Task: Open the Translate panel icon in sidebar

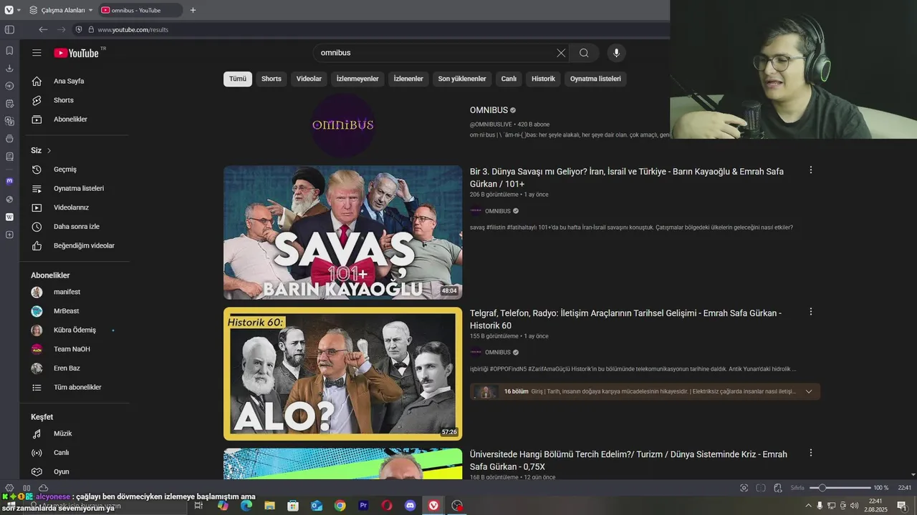Action: (x=9, y=121)
